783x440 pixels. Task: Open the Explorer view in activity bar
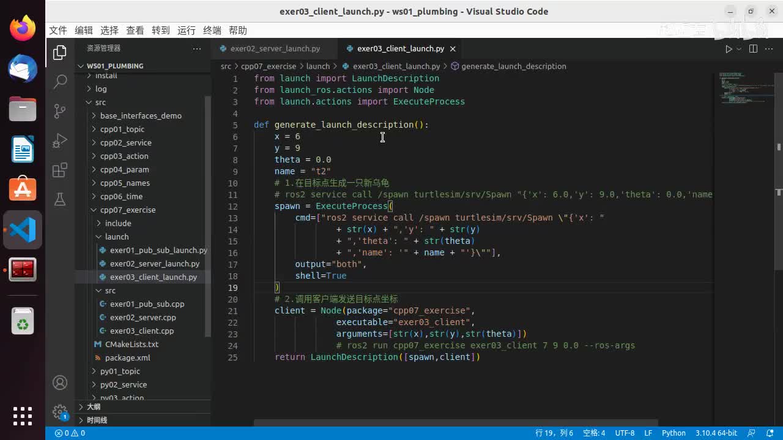pyautogui.click(x=59, y=53)
